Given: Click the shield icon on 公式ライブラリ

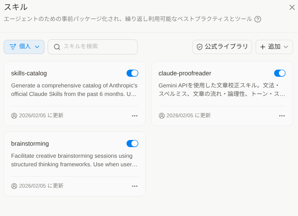Looking at the screenshot, I should point(200,47).
